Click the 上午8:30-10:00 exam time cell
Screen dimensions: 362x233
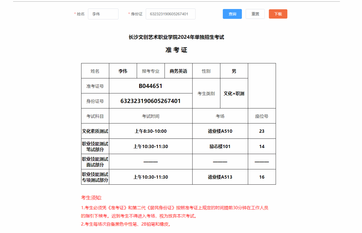150,131
